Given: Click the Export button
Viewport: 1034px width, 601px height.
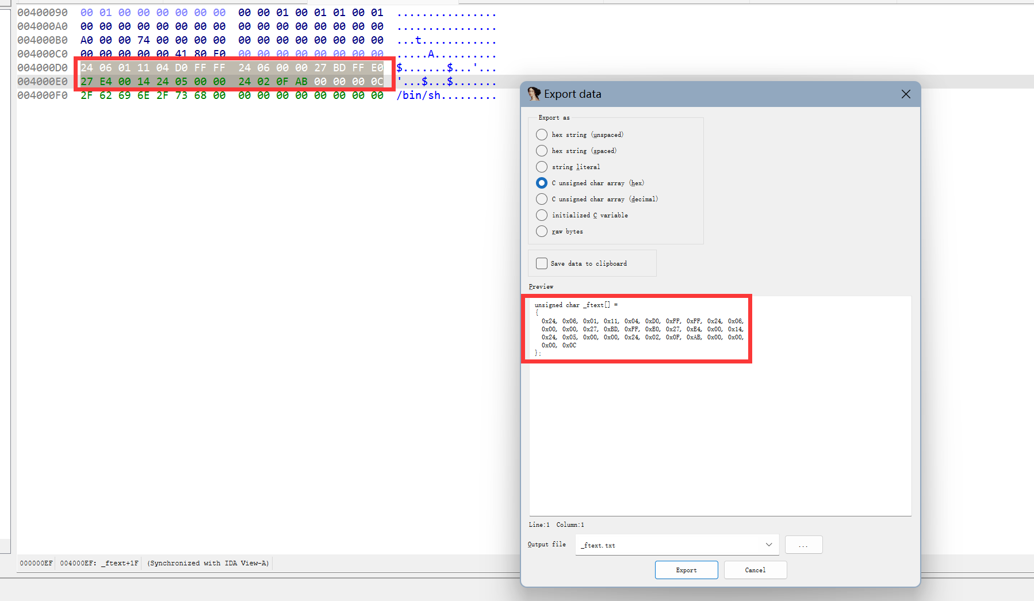Looking at the screenshot, I should pyautogui.click(x=686, y=570).
